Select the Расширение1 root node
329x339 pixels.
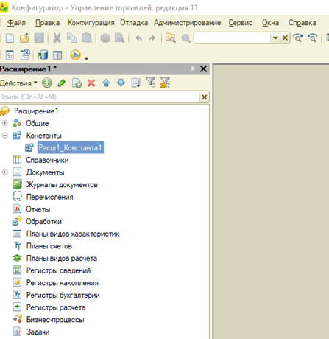36,111
